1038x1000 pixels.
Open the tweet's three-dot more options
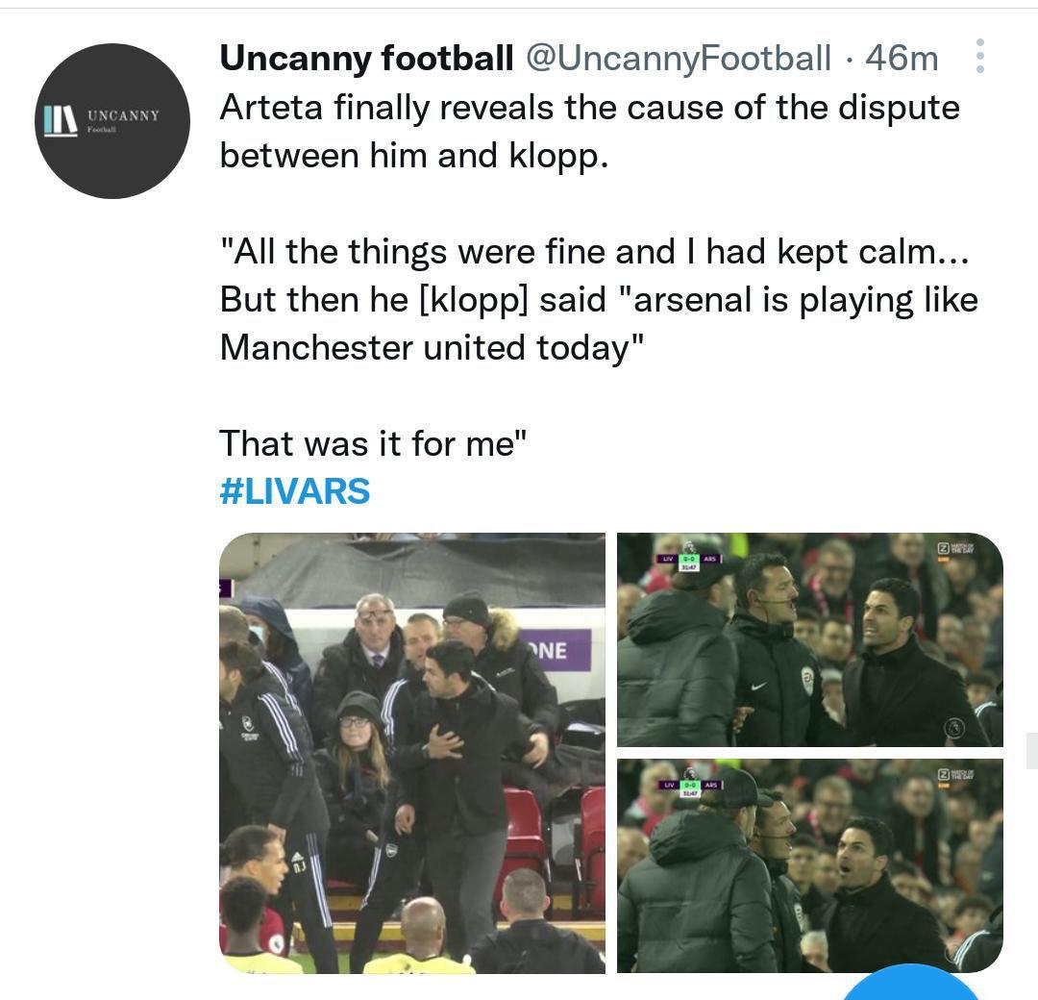[x=979, y=57]
